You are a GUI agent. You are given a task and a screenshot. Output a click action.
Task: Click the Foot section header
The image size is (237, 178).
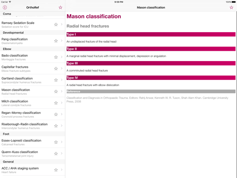click(x=33, y=134)
